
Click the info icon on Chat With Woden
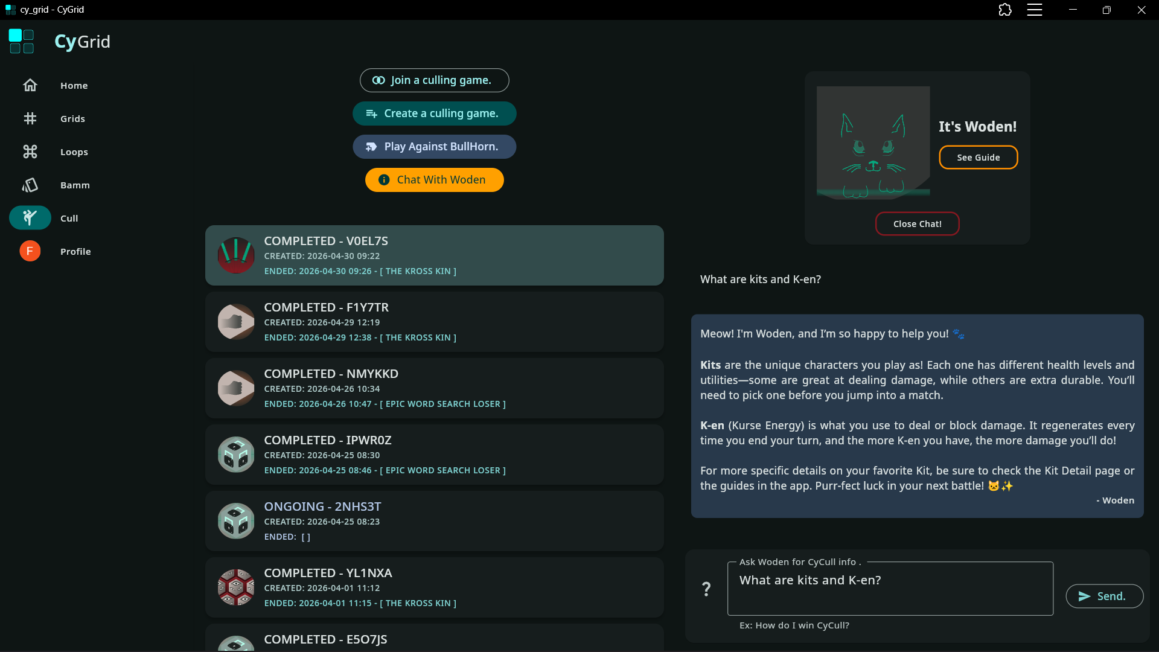tap(384, 180)
